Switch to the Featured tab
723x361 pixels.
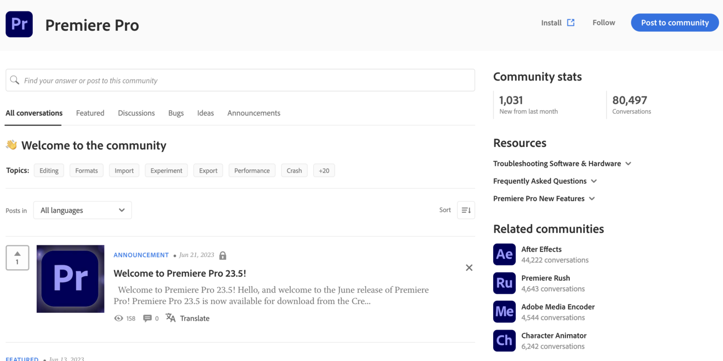[90, 113]
